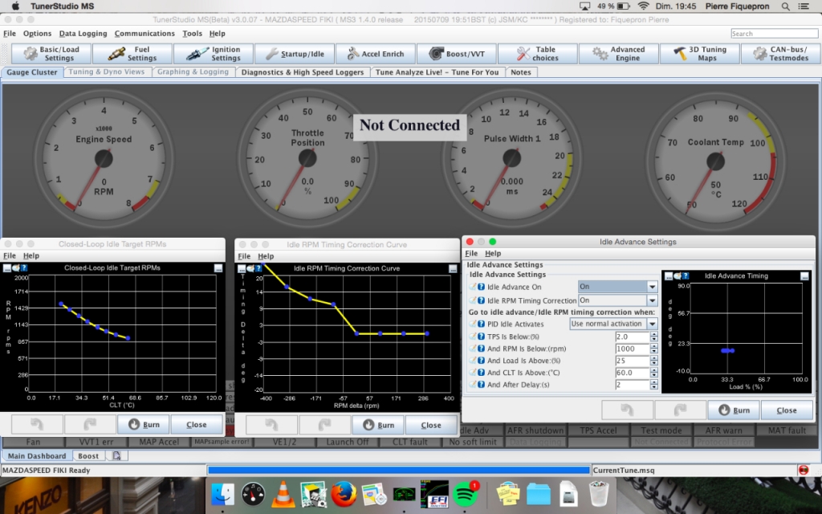Screen dimensions: 822x514
Task: Click Burn in Idle RPM Timing Correction Curve window
Action: [378, 425]
